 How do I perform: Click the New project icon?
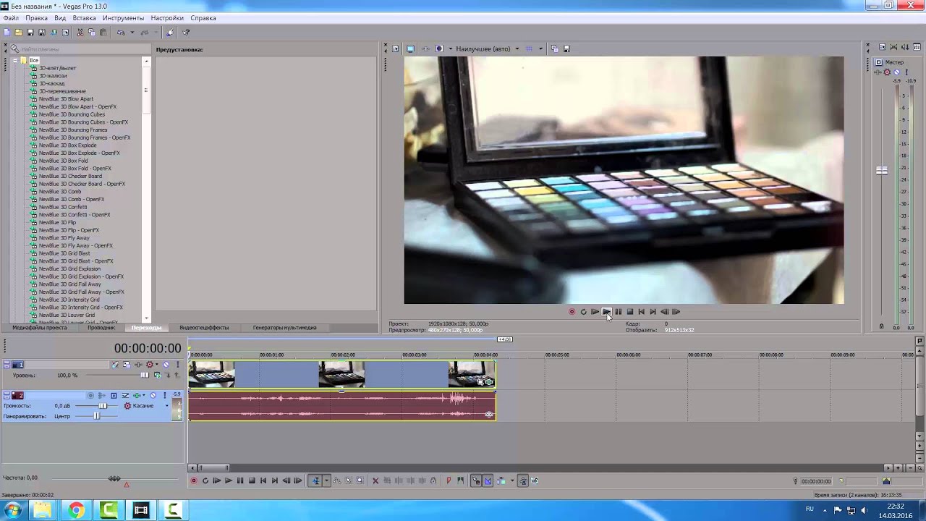pos(7,33)
